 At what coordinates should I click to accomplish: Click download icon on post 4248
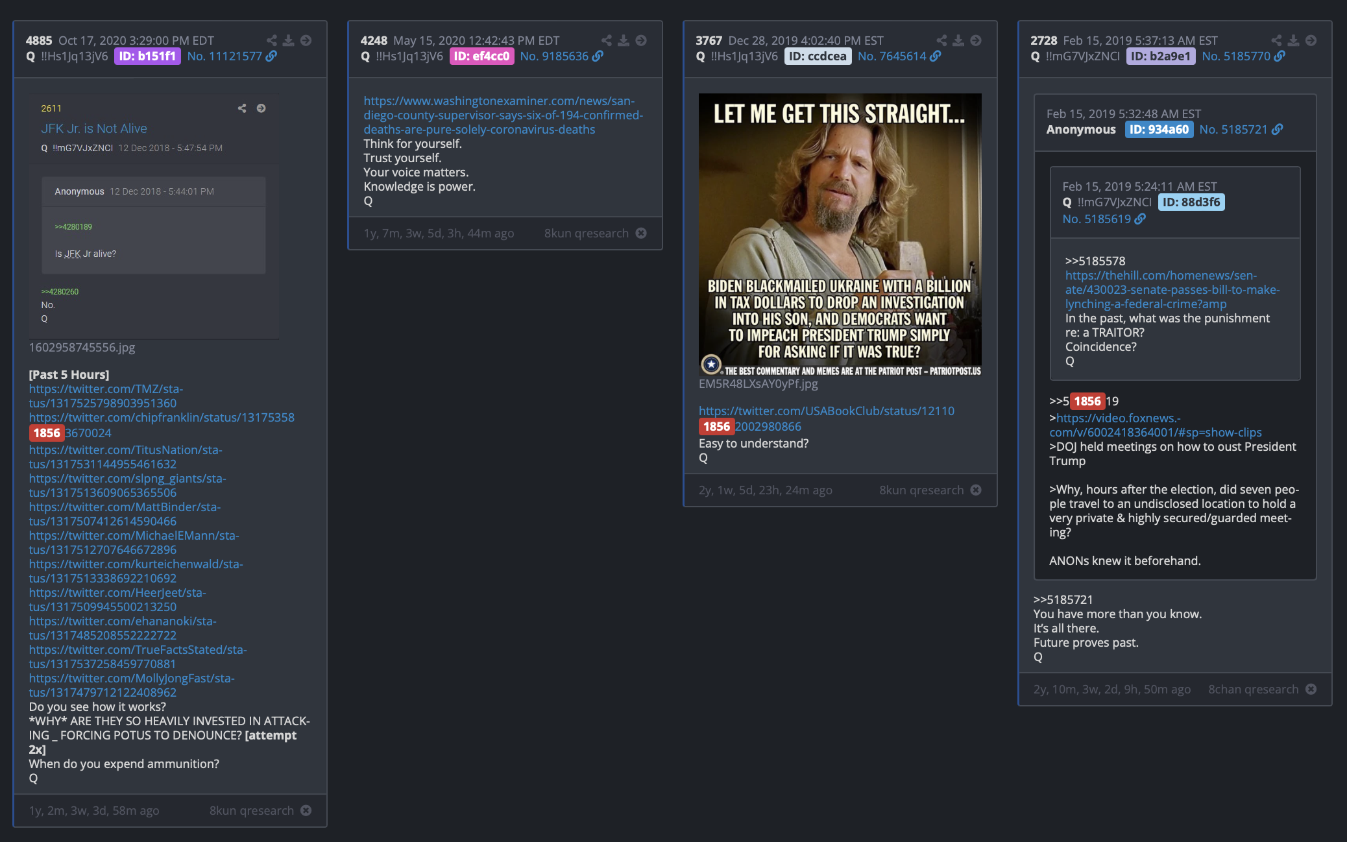624,40
